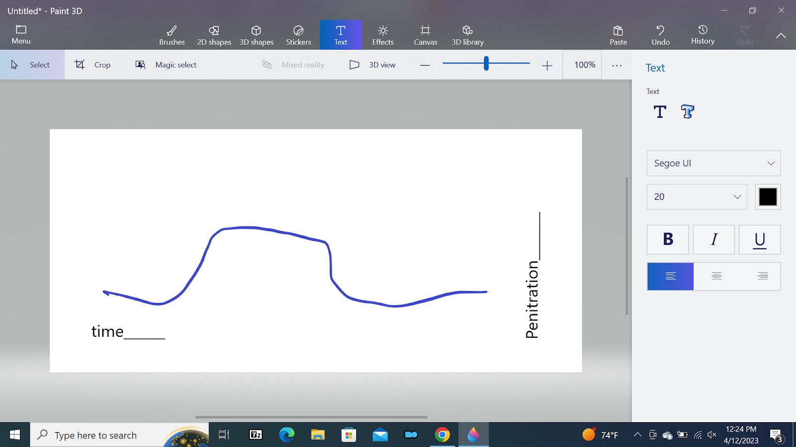796x447 pixels.
Task: Open the notification center icon
Action: click(777, 436)
